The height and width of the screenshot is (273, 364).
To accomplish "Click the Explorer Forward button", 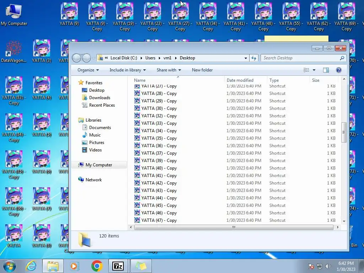I will pyautogui.click(x=86, y=58).
